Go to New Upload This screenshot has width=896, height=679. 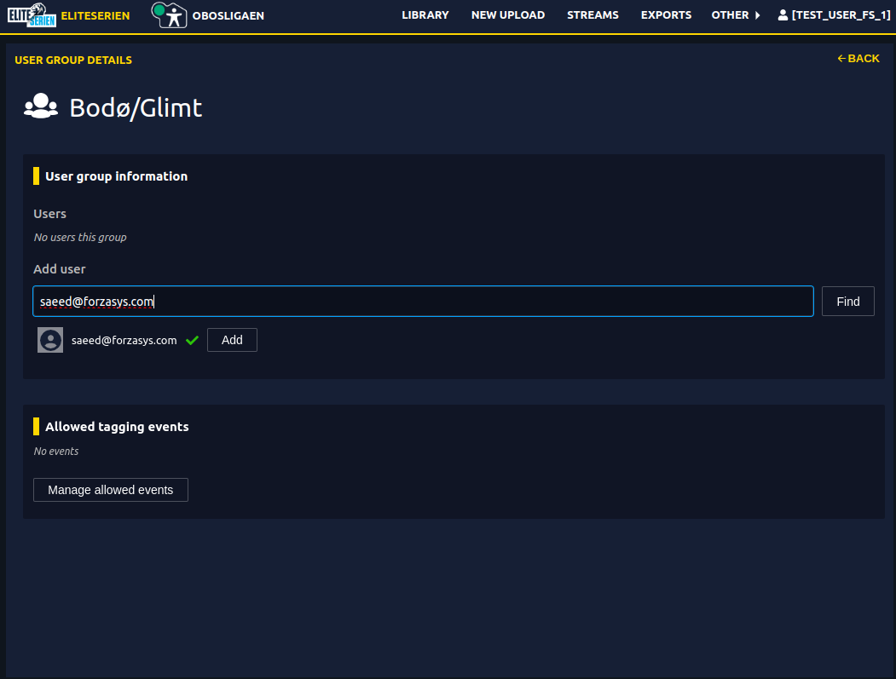(507, 15)
